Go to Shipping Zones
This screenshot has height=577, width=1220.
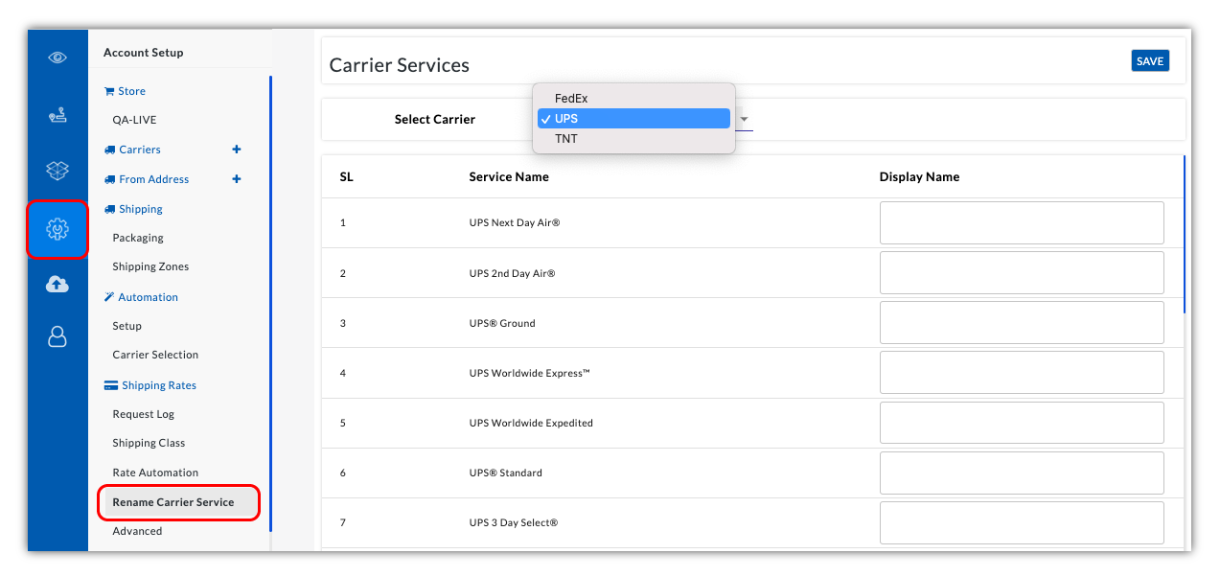coord(150,266)
